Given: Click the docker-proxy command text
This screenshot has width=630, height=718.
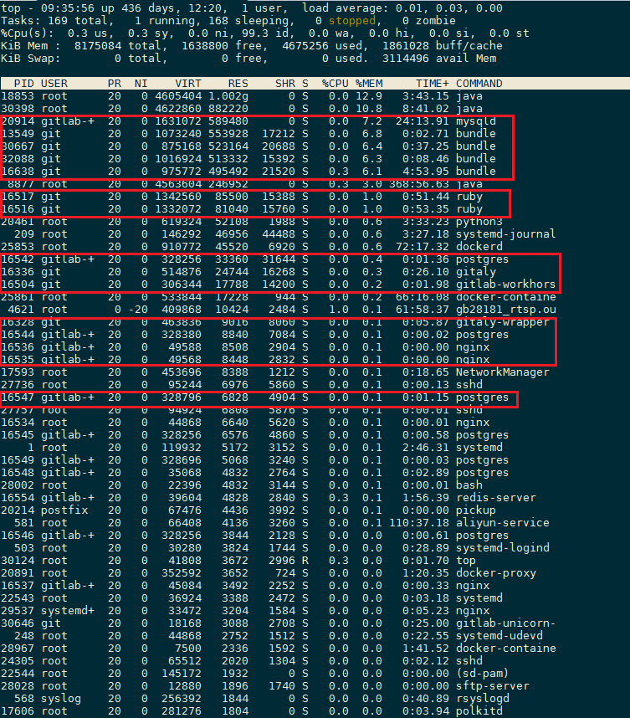Looking at the screenshot, I should tap(495, 573).
